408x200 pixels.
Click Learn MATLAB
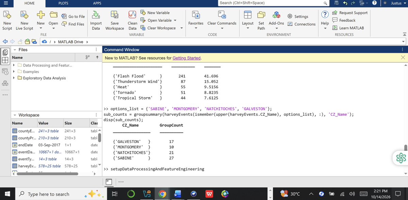(x=348, y=28)
